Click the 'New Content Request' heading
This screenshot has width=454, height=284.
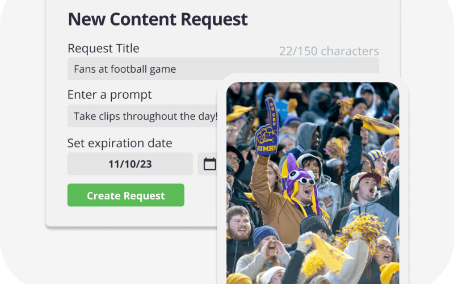[x=158, y=19]
